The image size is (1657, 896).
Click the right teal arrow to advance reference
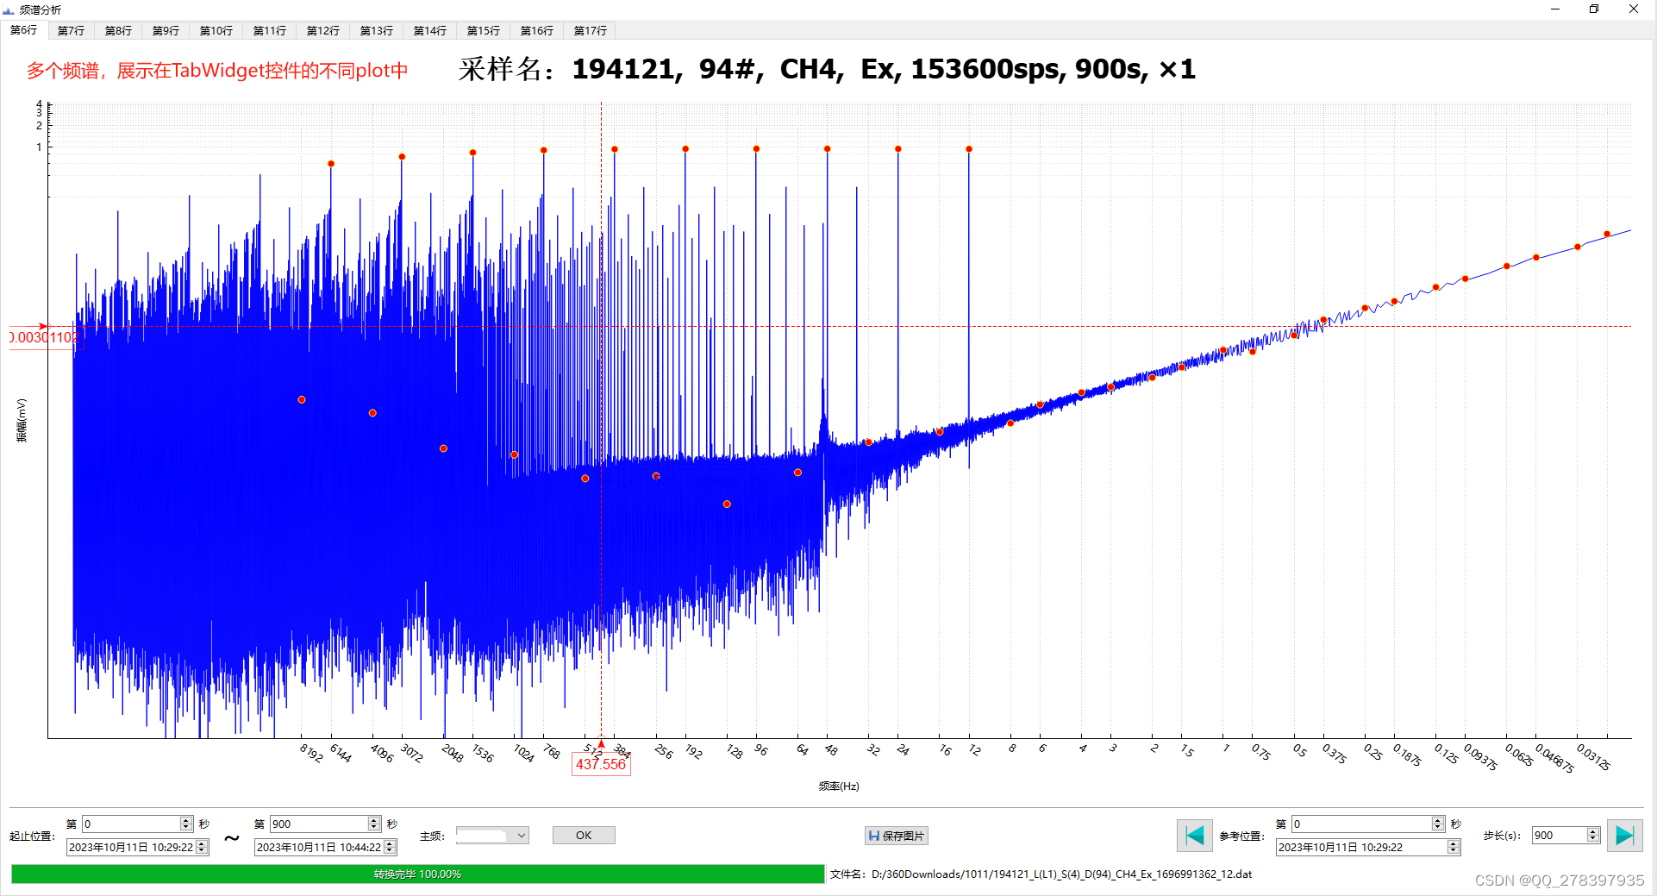click(x=1624, y=835)
